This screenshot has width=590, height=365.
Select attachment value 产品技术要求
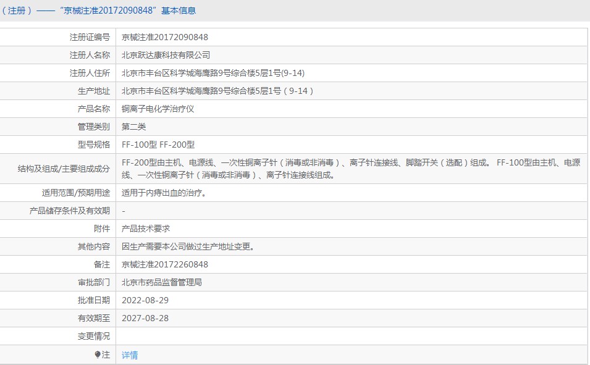pyautogui.click(x=146, y=229)
